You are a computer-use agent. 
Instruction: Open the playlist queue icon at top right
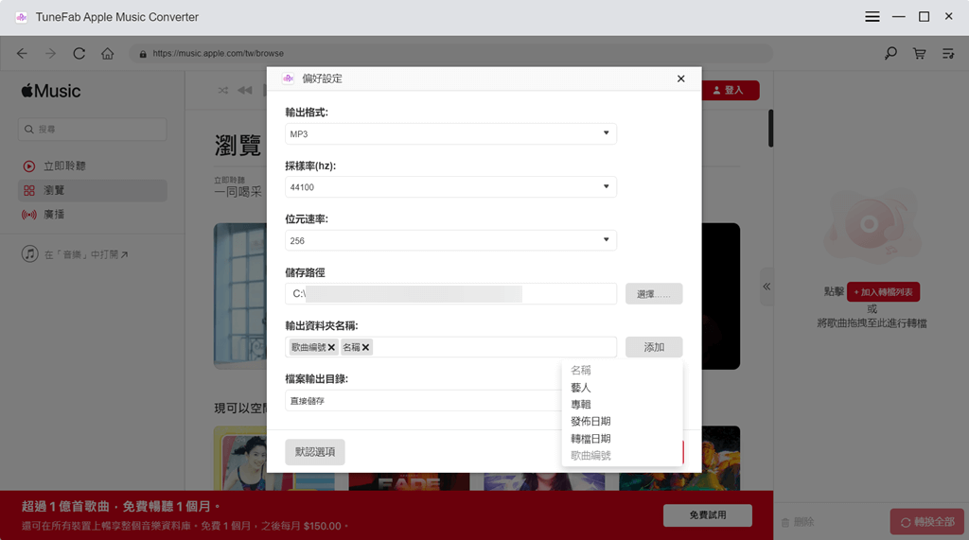click(x=948, y=54)
